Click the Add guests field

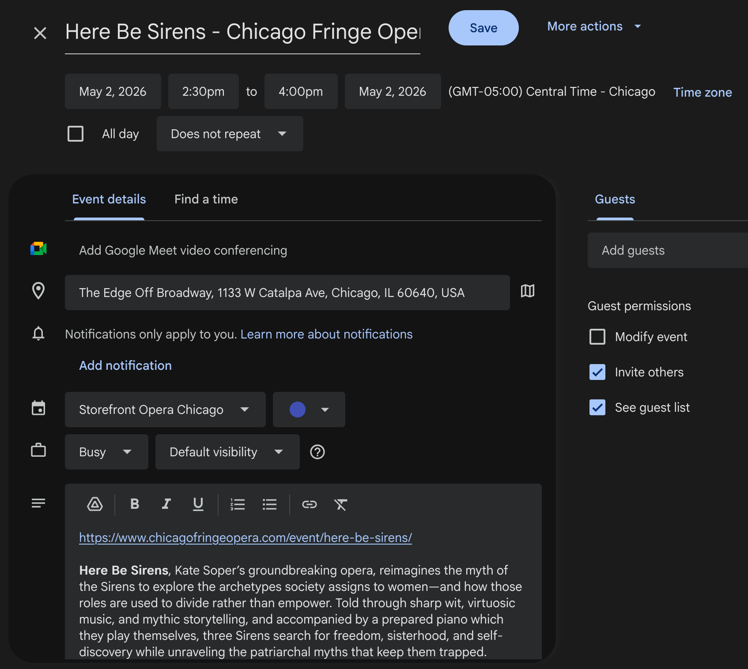[668, 250]
